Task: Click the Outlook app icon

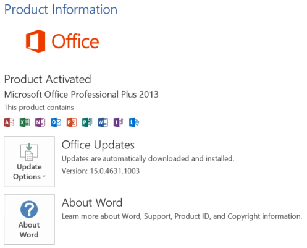Action: (x=56, y=122)
